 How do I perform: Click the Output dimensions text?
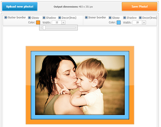73,7
